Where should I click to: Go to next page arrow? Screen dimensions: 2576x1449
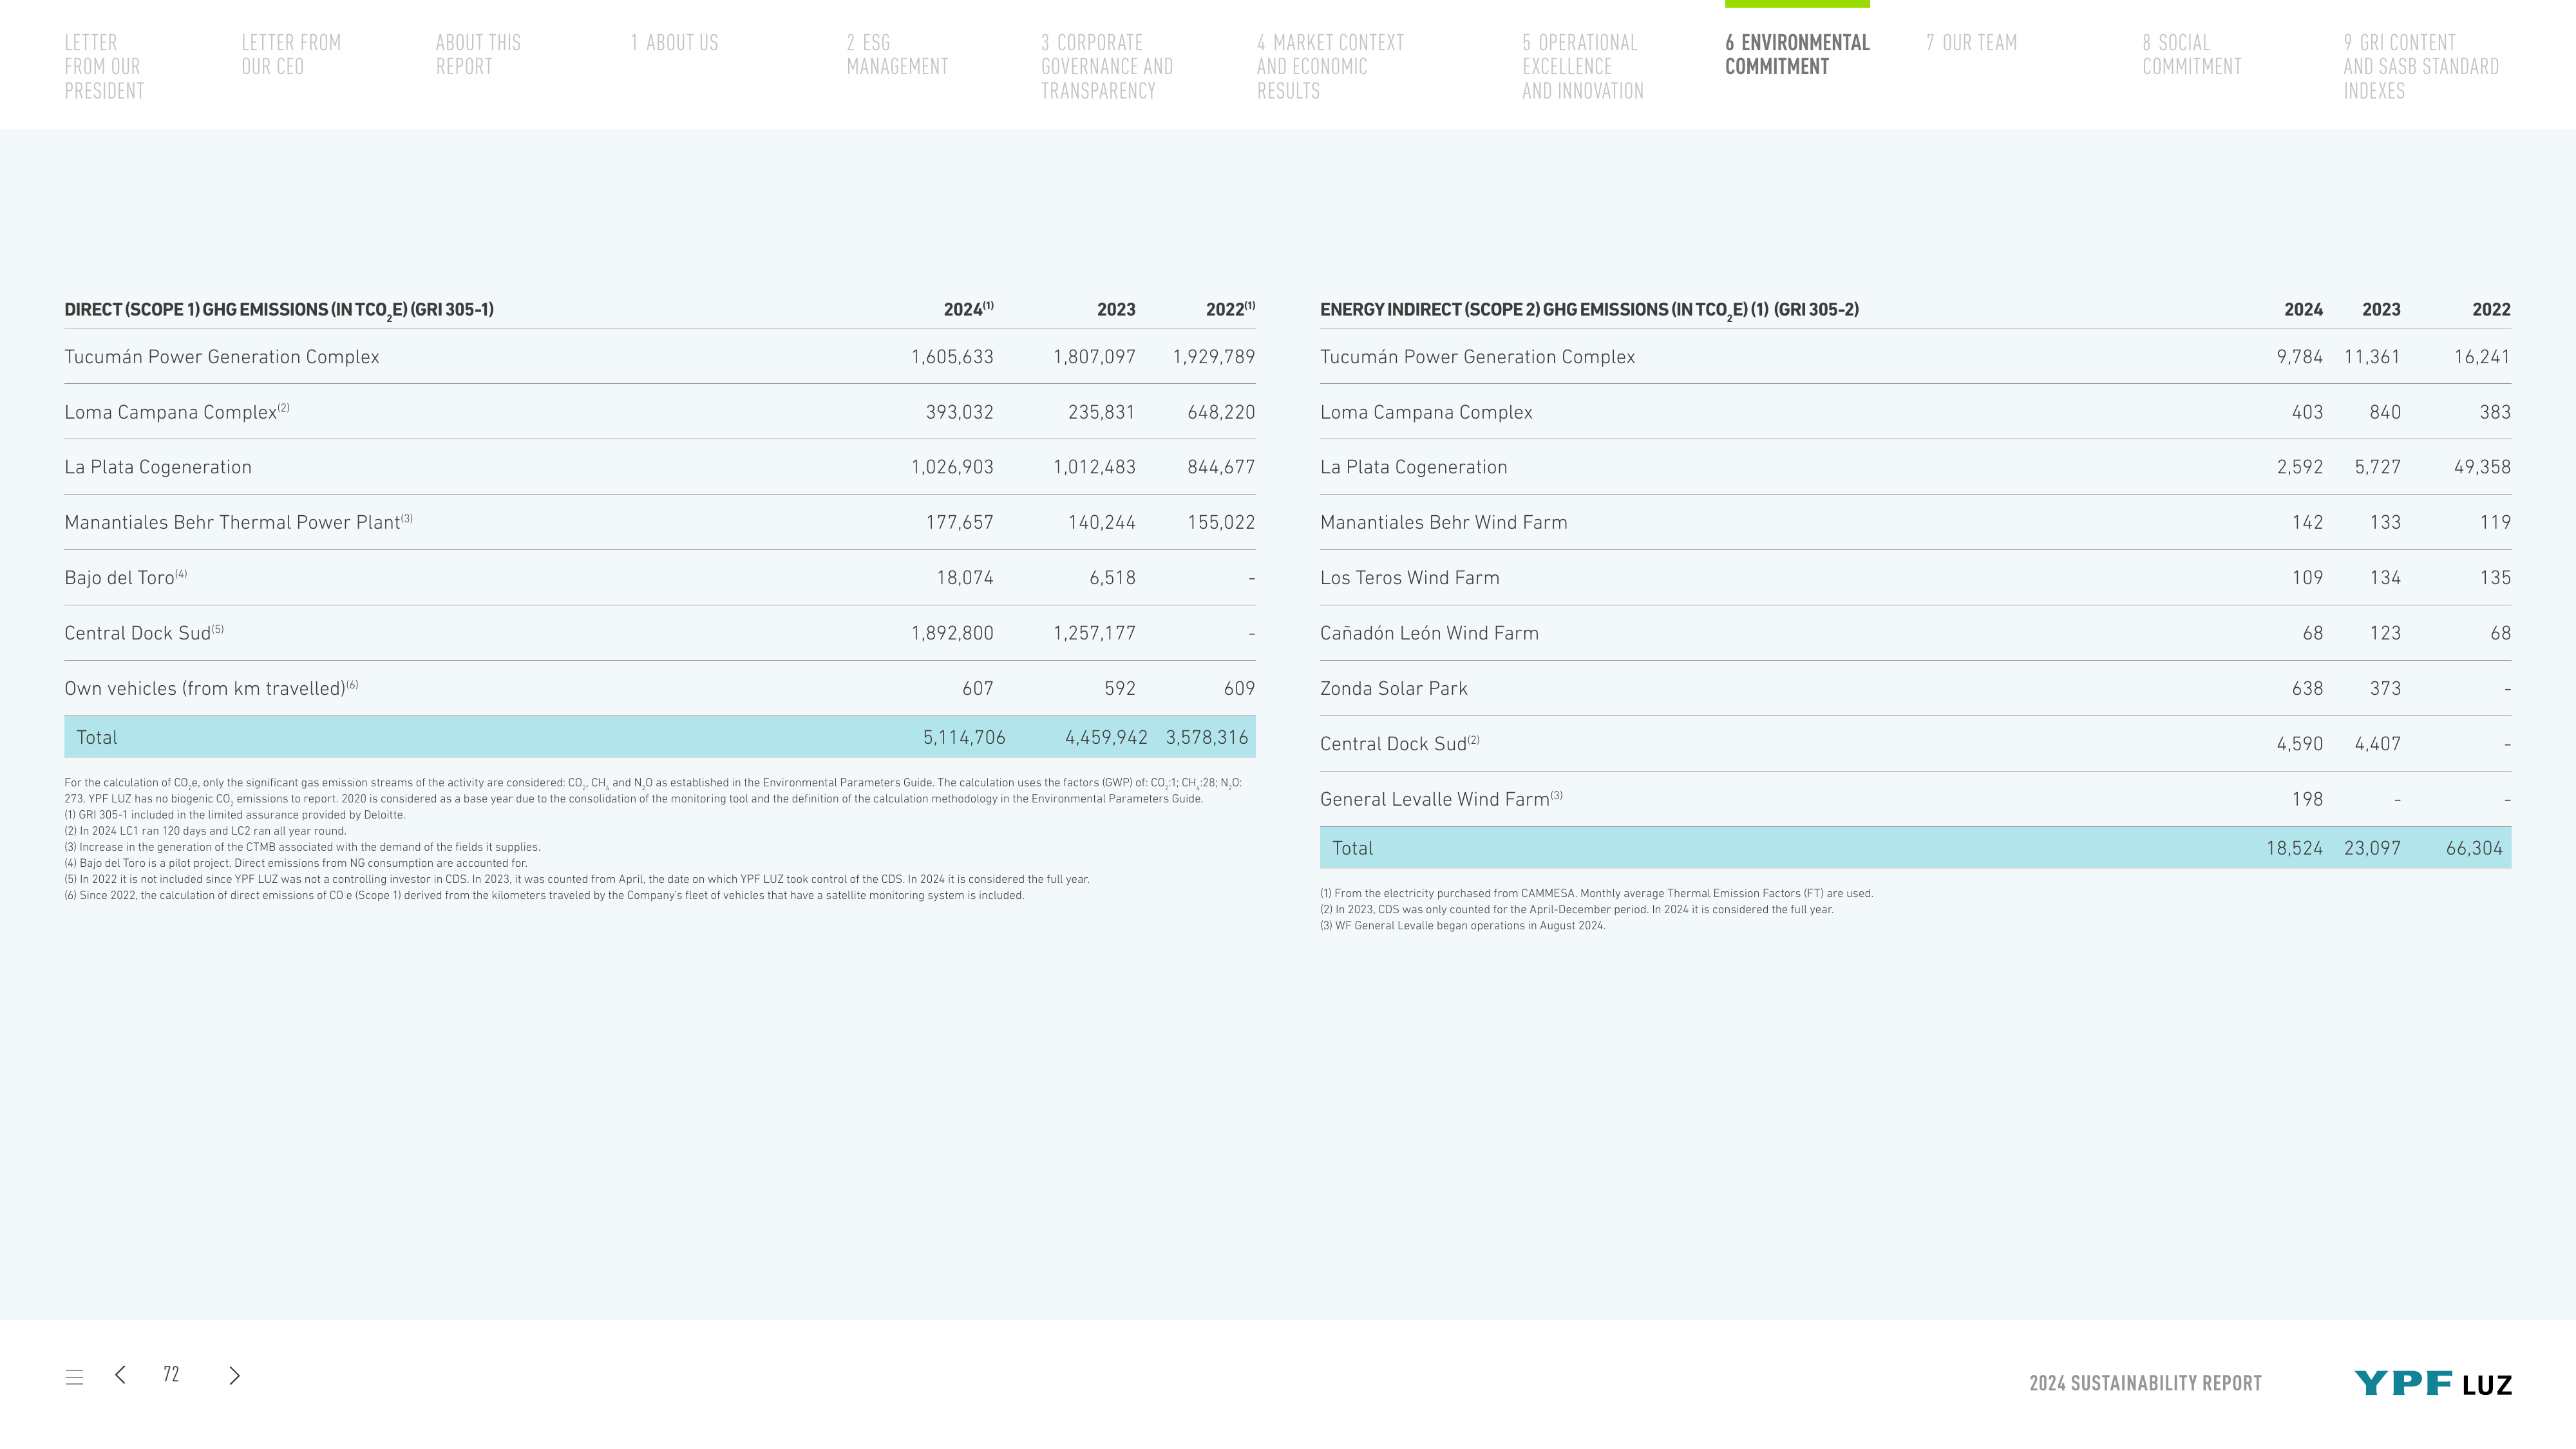coord(234,1376)
